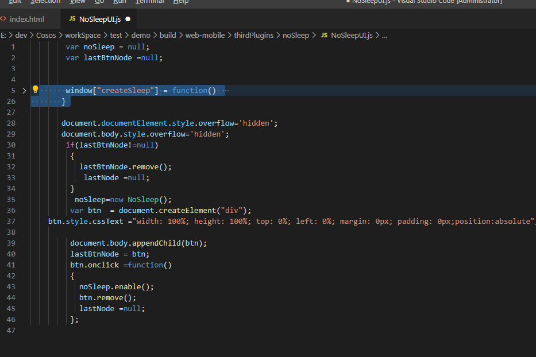Open the Terminal menu
536x357 pixels.
click(x=149, y=2)
